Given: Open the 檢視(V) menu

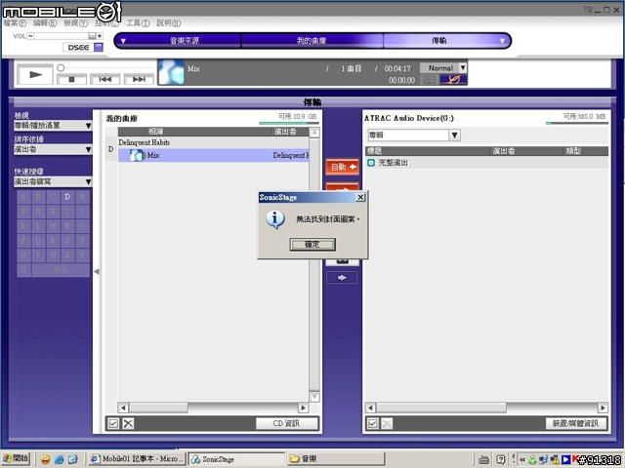Looking at the screenshot, I should (76, 23).
